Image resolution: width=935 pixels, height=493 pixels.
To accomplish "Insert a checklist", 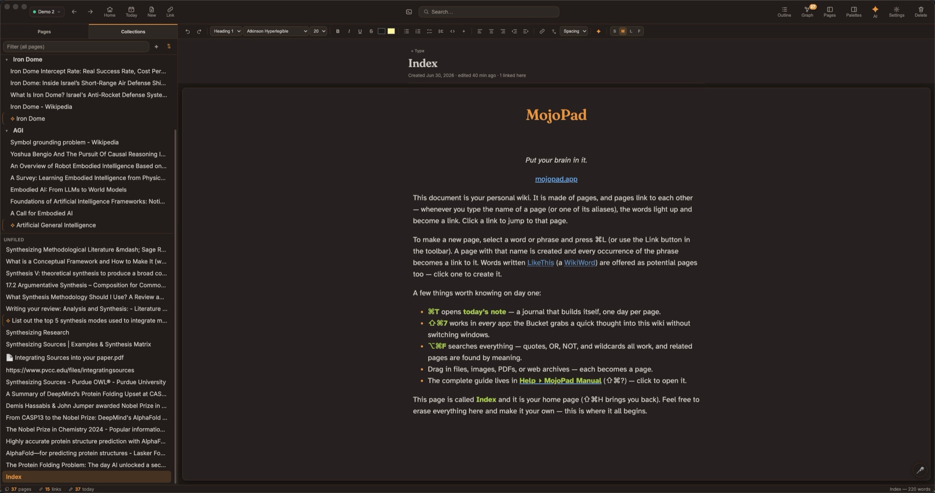I will [x=429, y=31].
